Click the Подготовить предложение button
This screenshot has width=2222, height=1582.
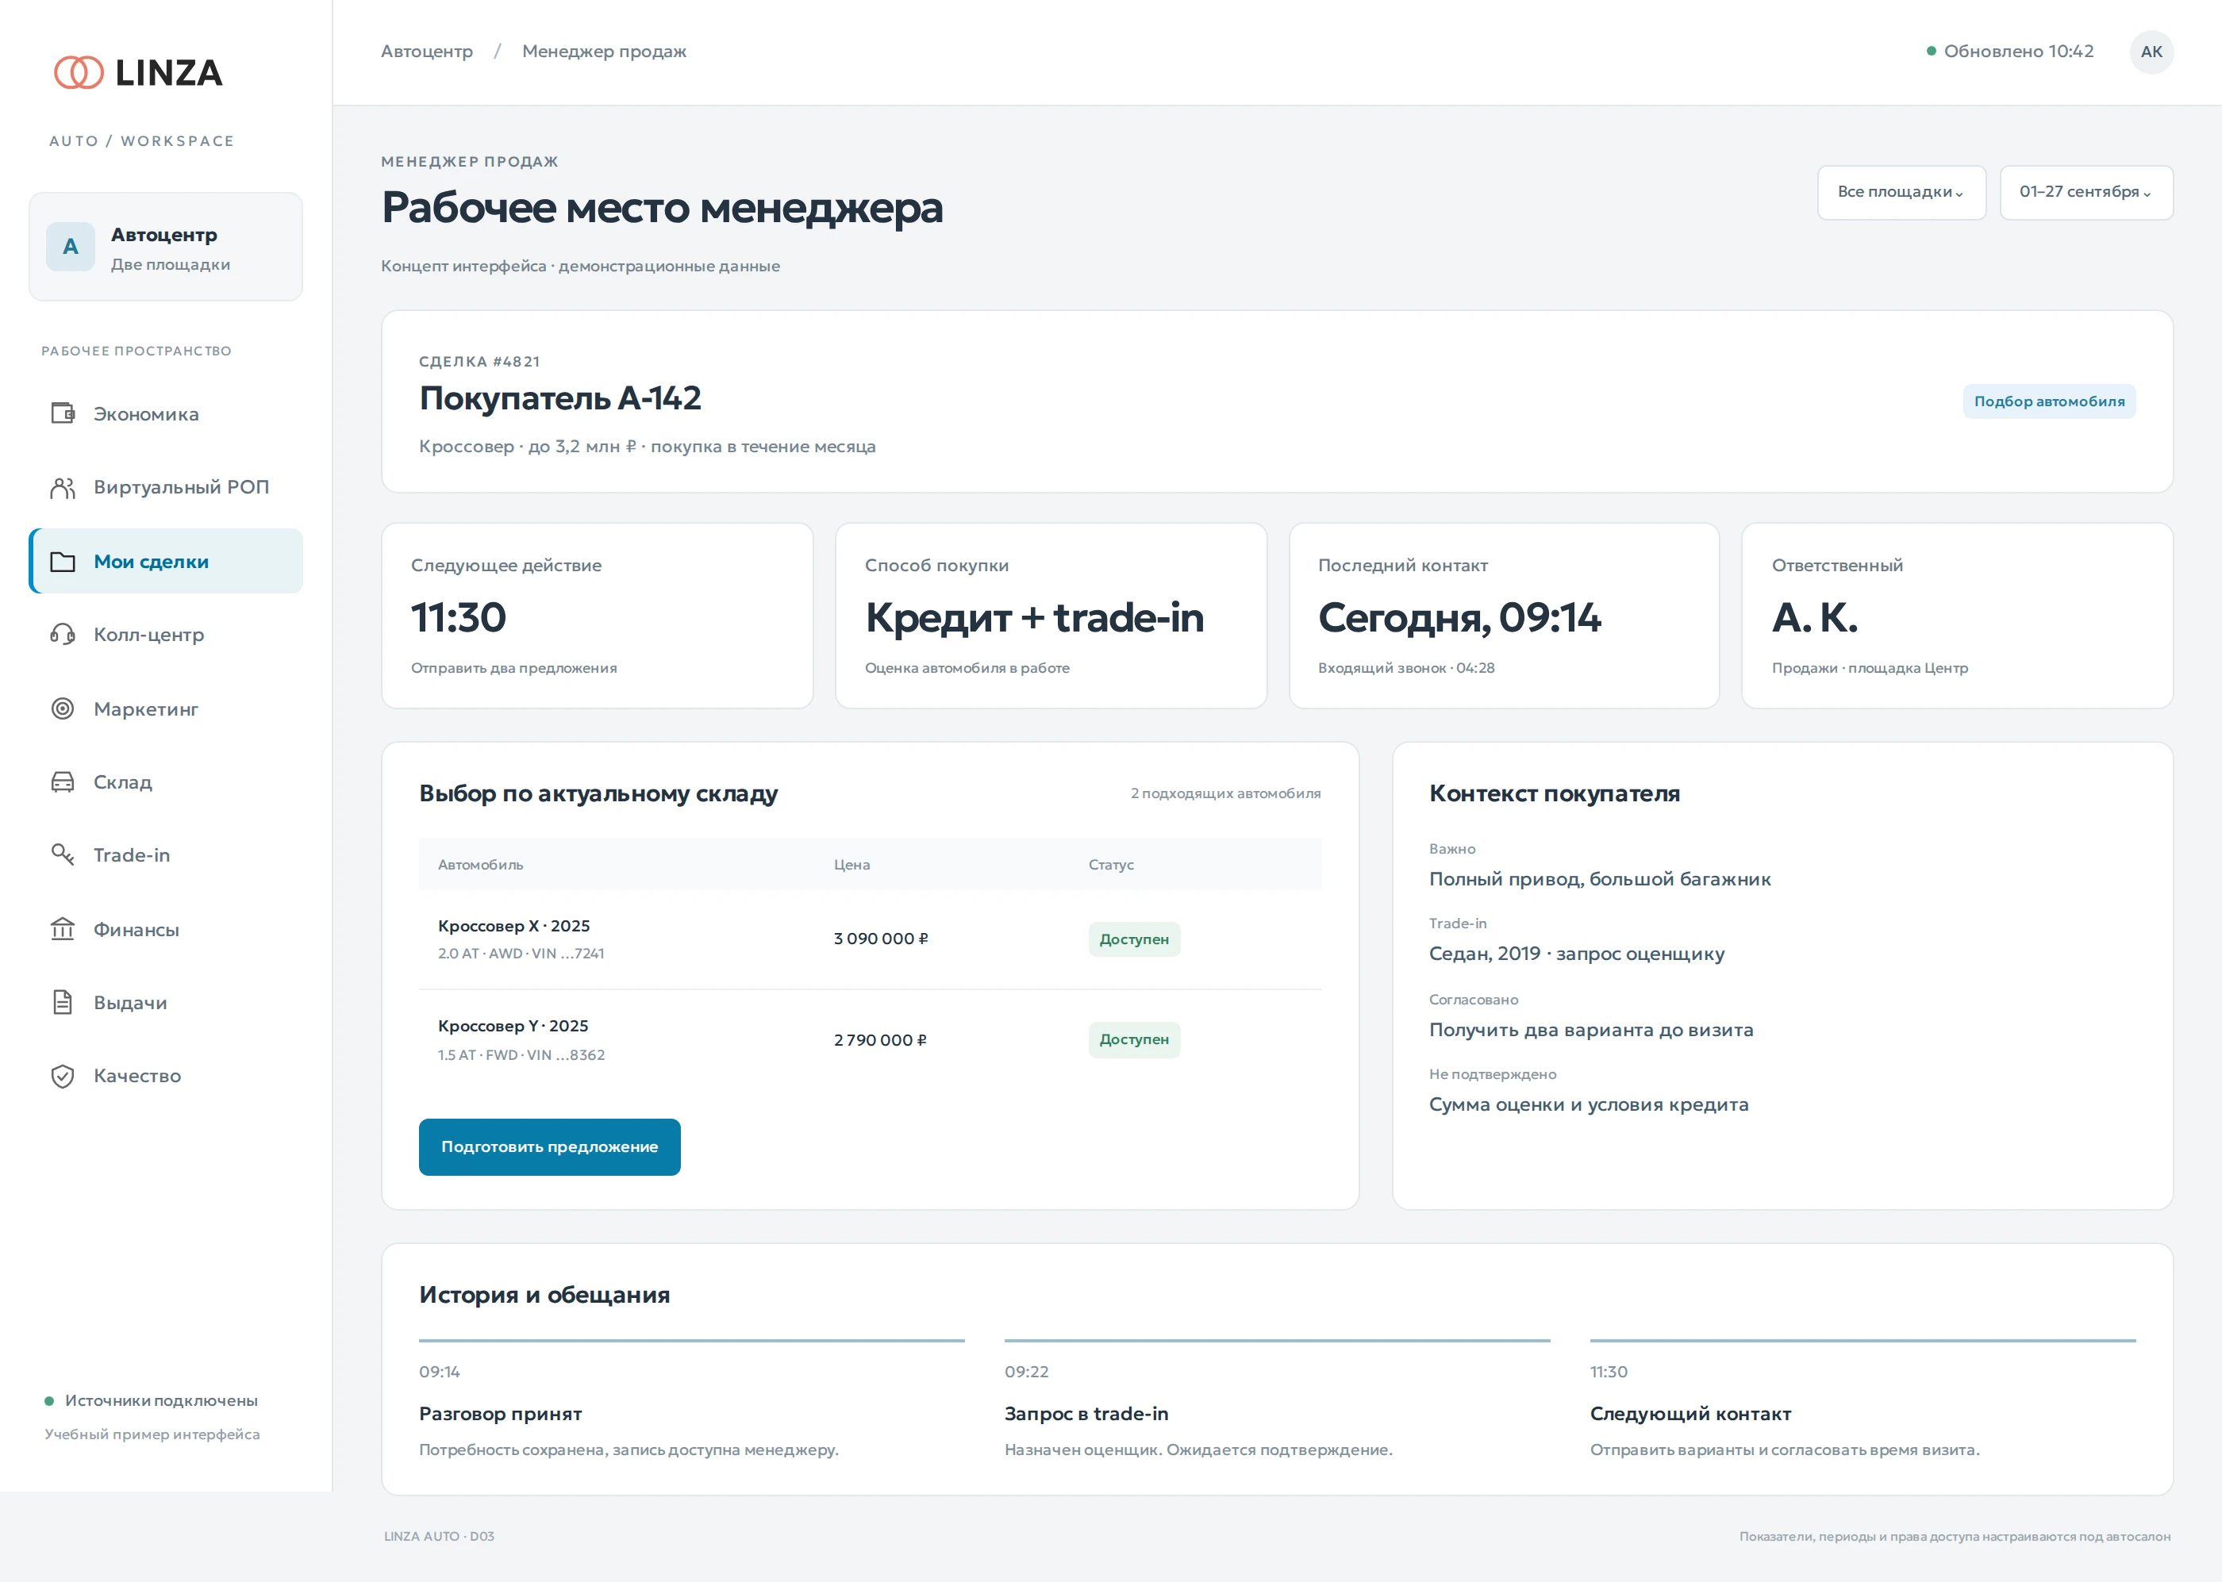pyautogui.click(x=549, y=1146)
